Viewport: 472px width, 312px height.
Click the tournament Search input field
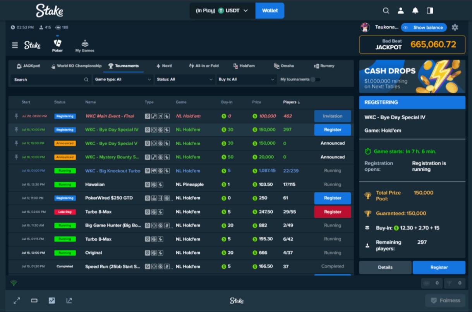click(51, 80)
